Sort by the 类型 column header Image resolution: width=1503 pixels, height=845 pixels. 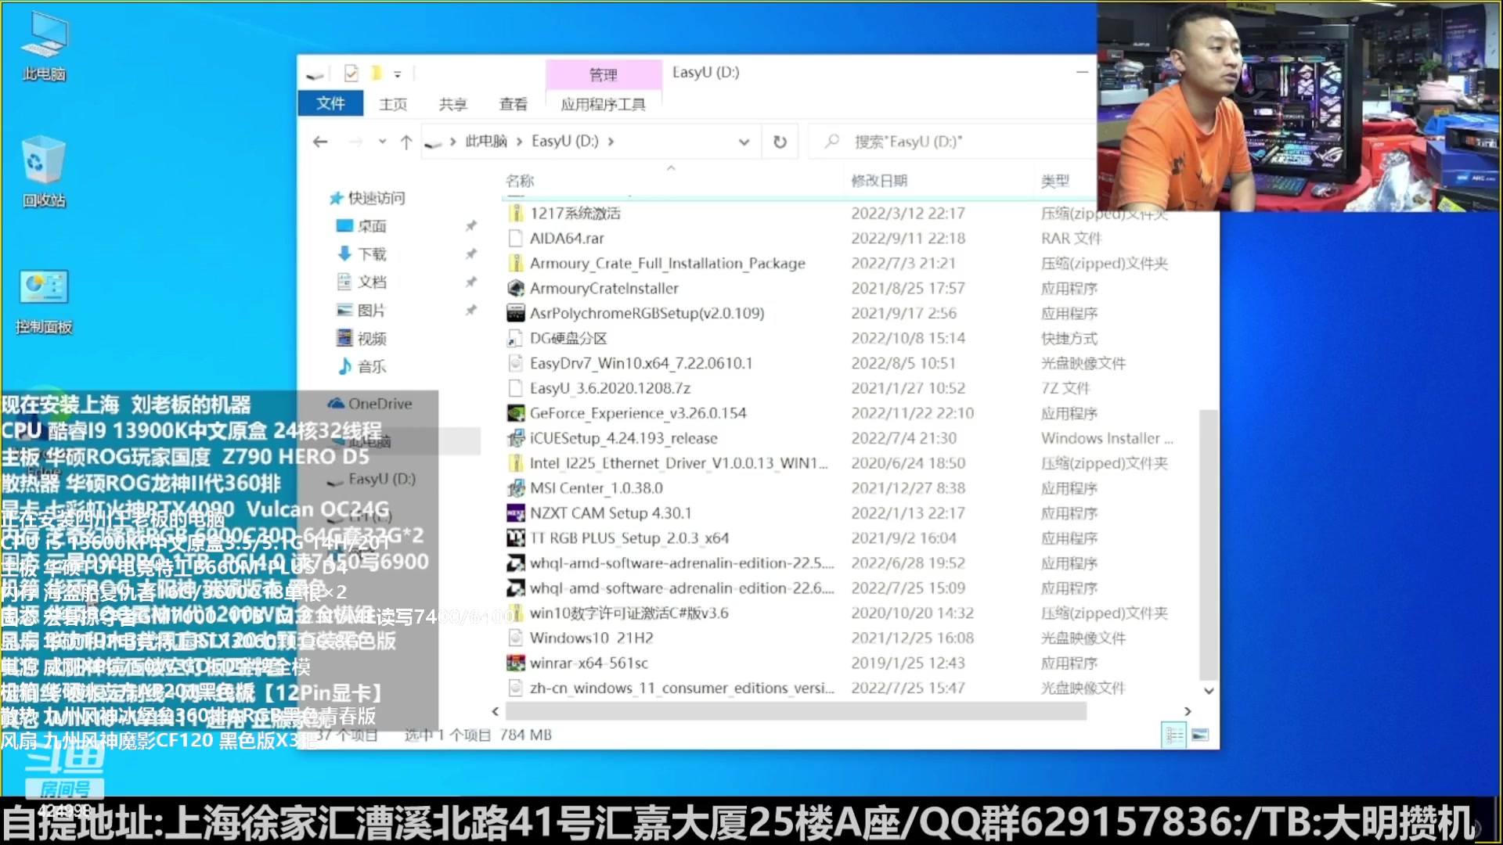coord(1054,181)
